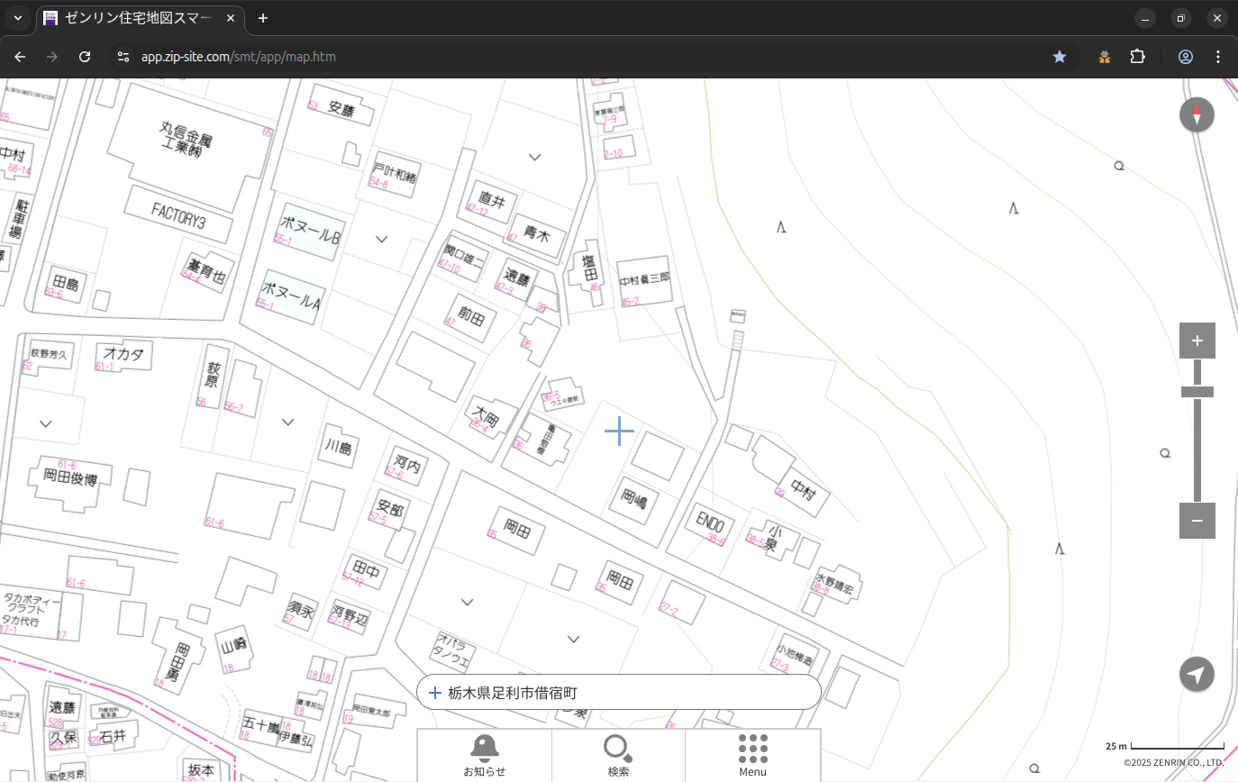
Task: Go back to the previous page
Action: (20, 57)
